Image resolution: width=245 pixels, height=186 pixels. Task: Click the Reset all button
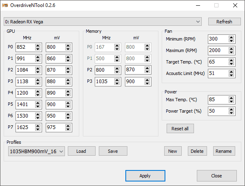180,129
